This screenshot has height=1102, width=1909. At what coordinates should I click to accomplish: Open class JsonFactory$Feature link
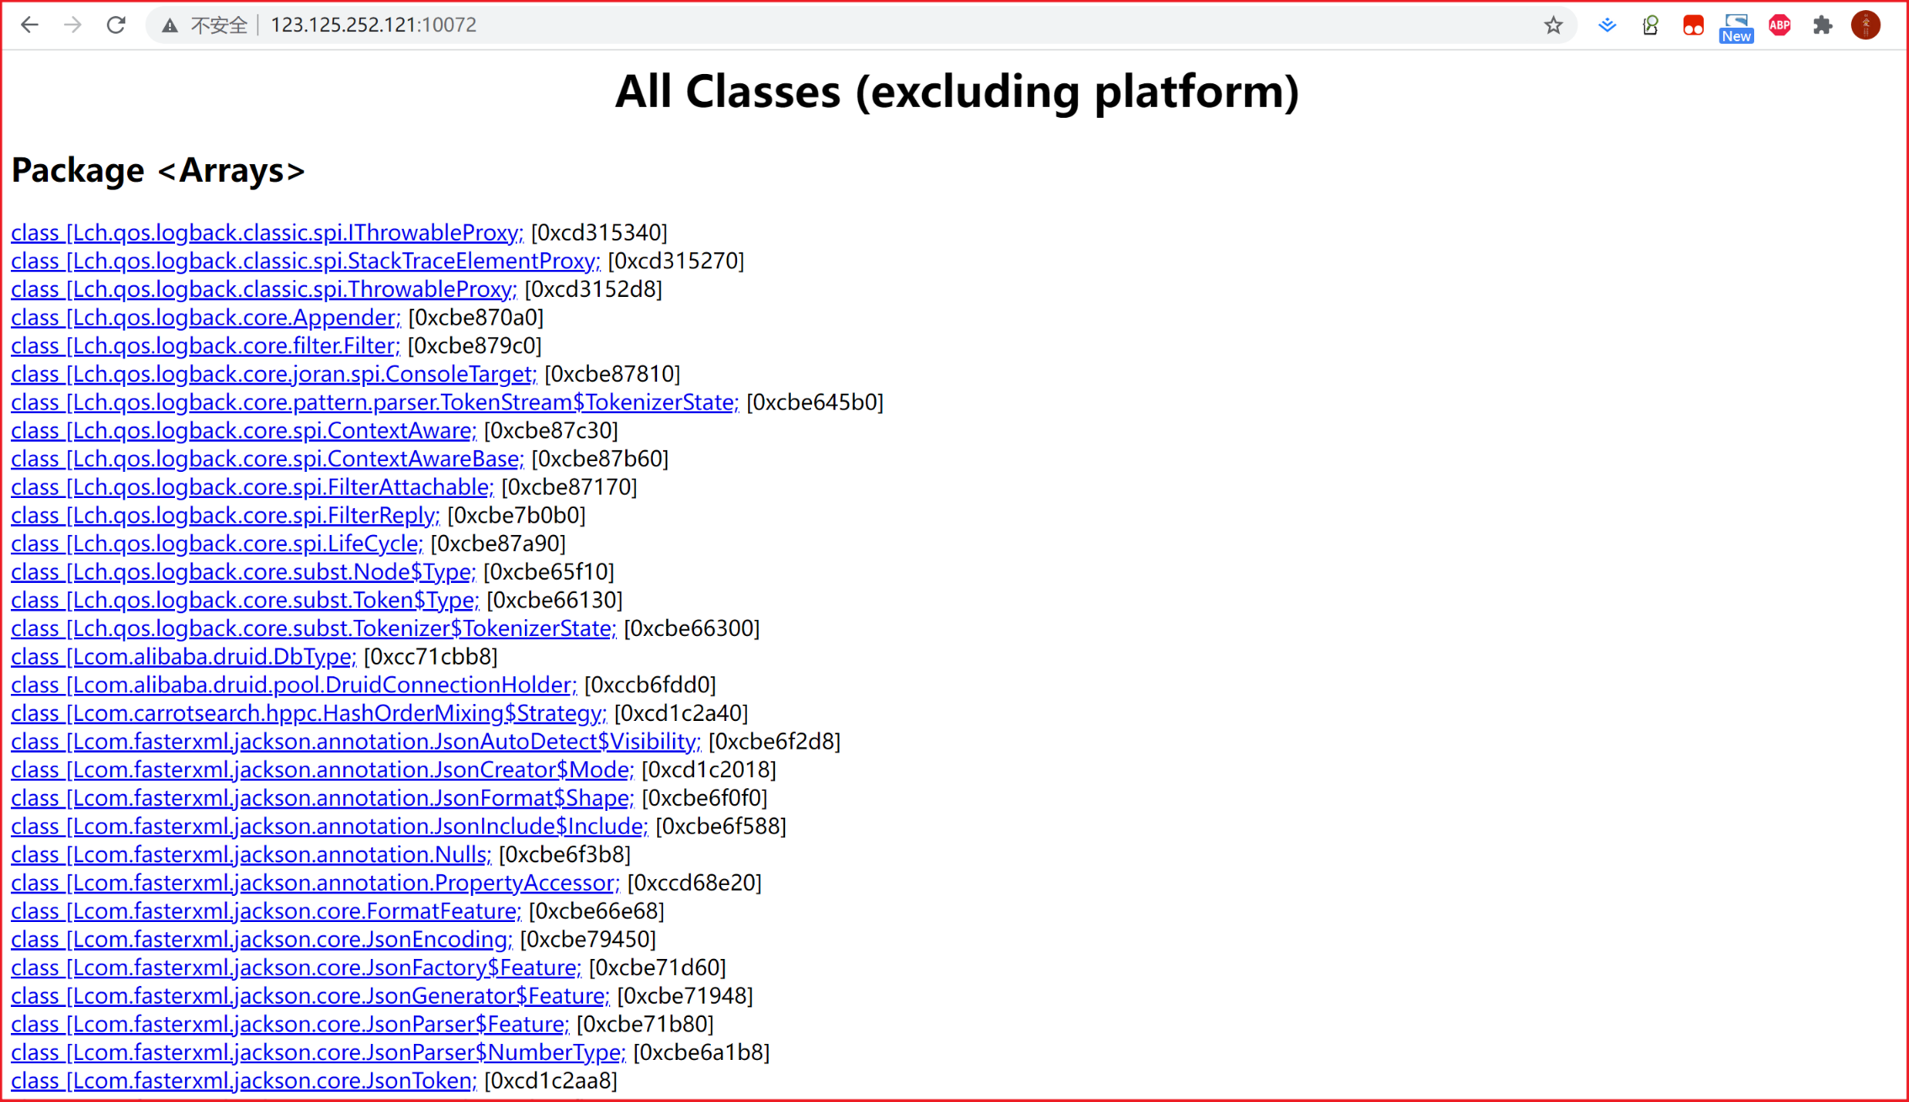pyautogui.click(x=296, y=967)
